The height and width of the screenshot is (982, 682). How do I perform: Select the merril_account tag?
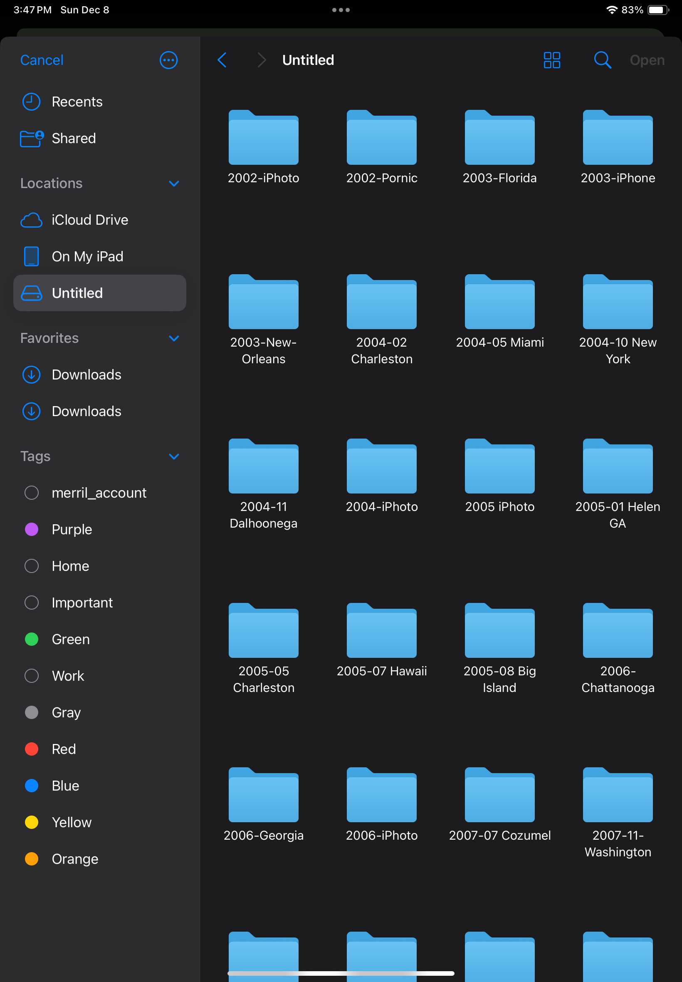99,493
